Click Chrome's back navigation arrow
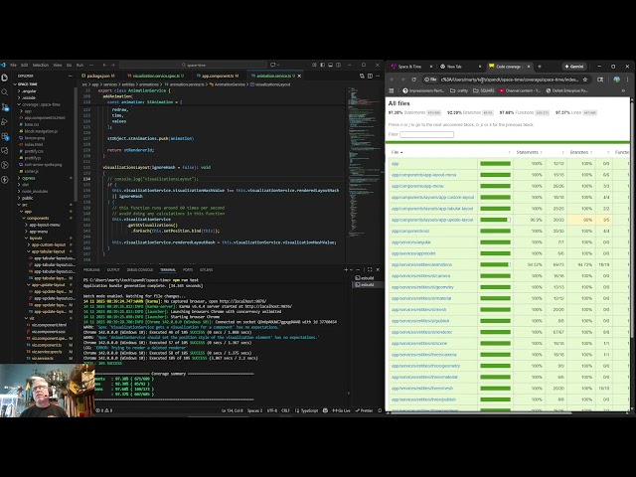The height and width of the screenshot is (477, 636). coord(392,79)
